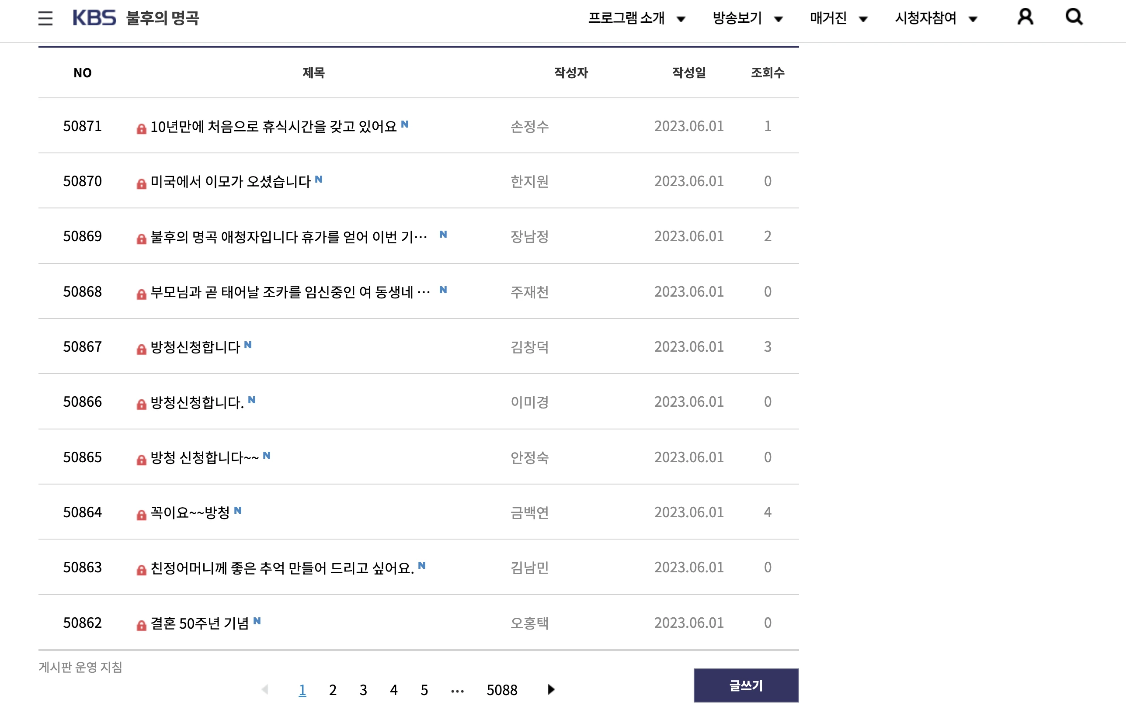This screenshot has height=713, width=1126.
Task: Expand the 시청자참여 dropdown arrow
Action: [973, 19]
